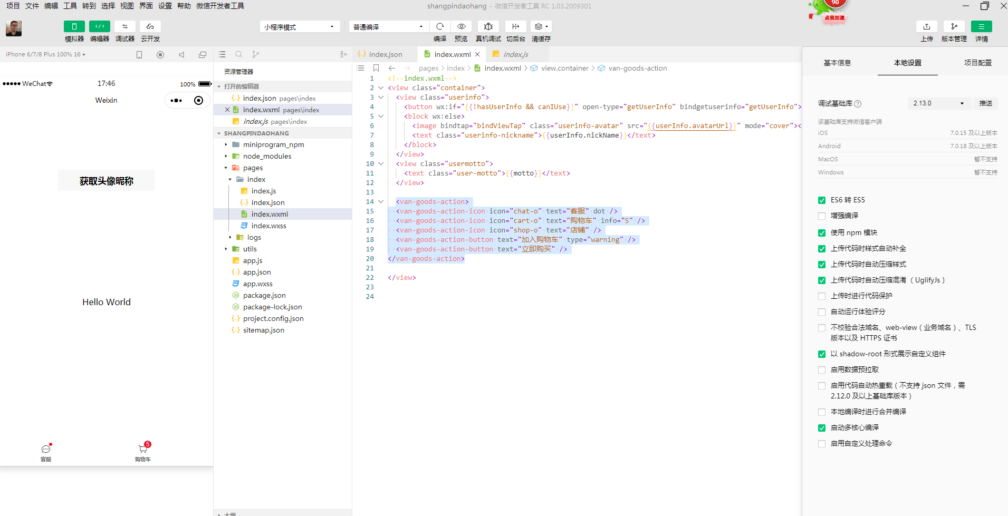Click the clear cache icon (清缓存)
The width and height of the screenshot is (1008, 516).
pos(541,26)
